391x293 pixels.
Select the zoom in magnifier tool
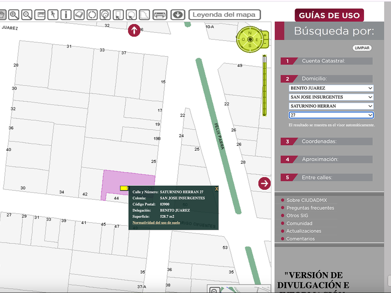pyautogui.click(x=13, y=15)
